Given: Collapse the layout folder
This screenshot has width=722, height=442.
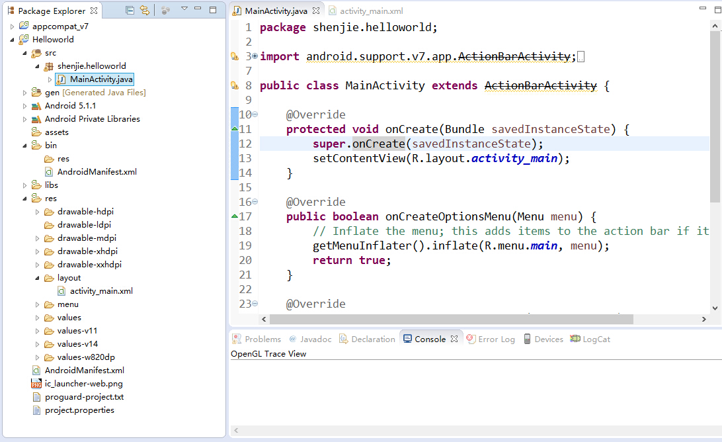Looking at the screenshot, I should [x=37, y=278].
